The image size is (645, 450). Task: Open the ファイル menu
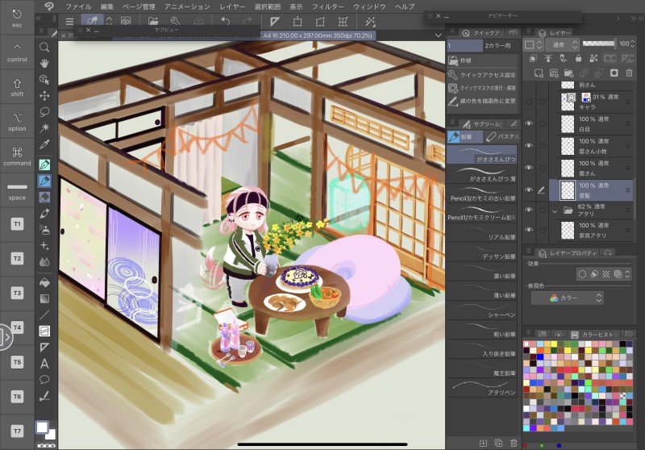pos(78,6)
